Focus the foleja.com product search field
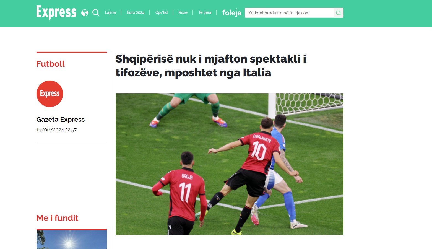The width and height of the screenshot is (432, 249). pos(289,13)
